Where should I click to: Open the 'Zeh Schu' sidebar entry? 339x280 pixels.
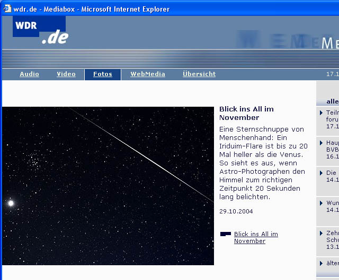point(333,240)
